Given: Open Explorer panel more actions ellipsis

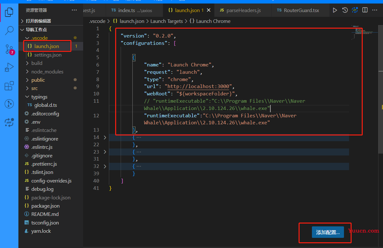Looking at the screenshot, I should coord(74,10).
